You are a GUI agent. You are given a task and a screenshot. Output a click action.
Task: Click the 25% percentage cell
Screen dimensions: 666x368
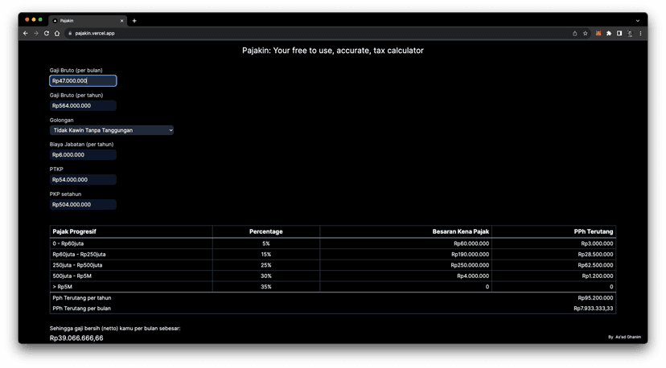[266, 265]
